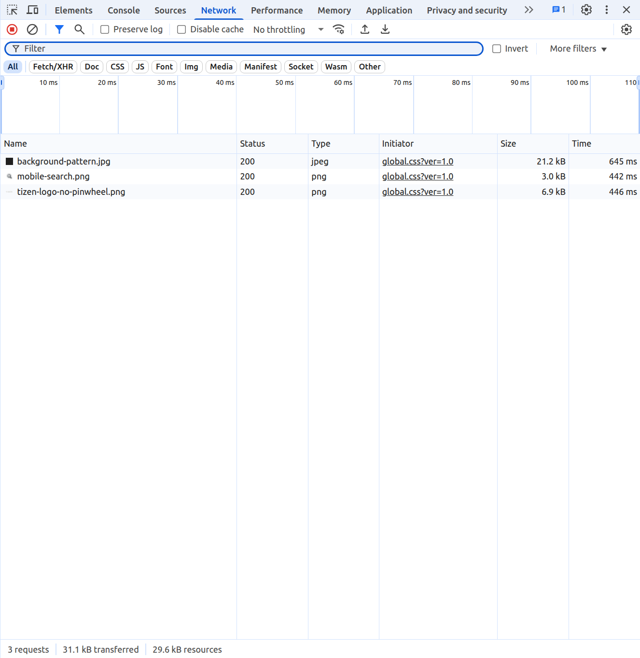Show more DevTools tabs chevron

529,10
